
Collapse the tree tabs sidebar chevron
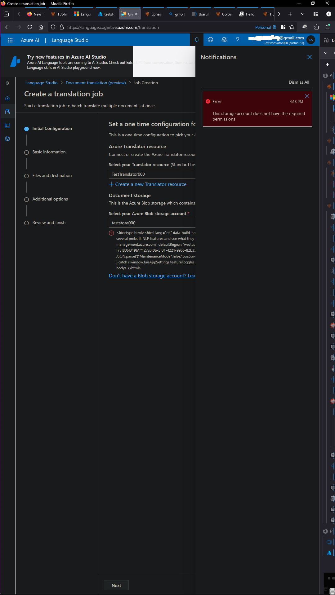click(x=326, y=53)
